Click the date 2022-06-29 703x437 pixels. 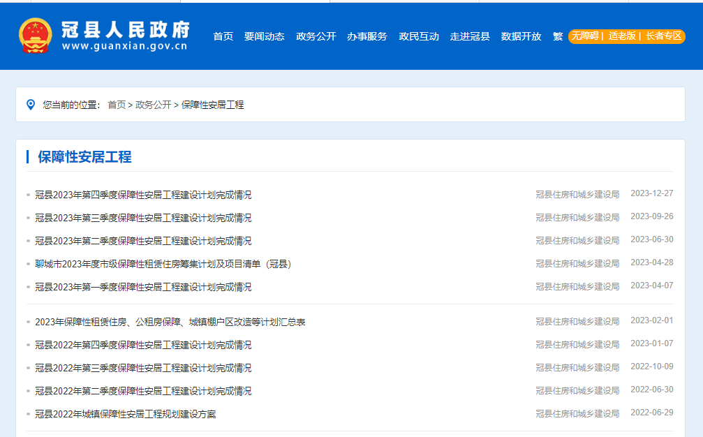[652, 413]
